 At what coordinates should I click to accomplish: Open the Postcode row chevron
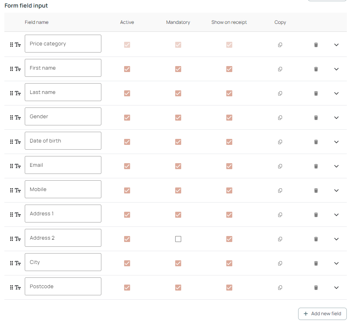point(336,288)
